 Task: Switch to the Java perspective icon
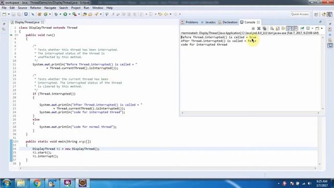tap(329, 14)
